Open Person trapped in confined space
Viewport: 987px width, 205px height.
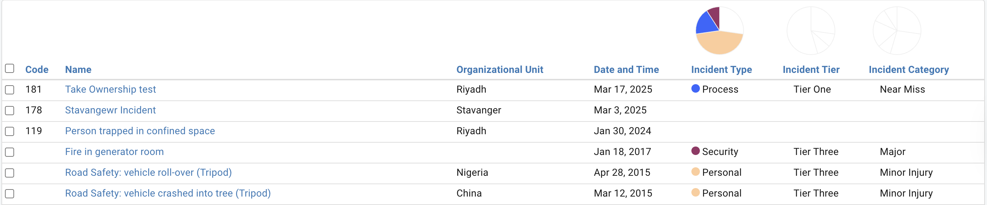[140, 131]
